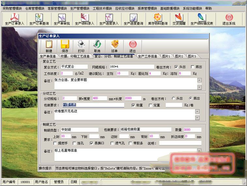This screenshot has width=247, height=186.
Task: Switch to 生产单信息 tab
Action: pyautogui.click(x=48, y=56)
